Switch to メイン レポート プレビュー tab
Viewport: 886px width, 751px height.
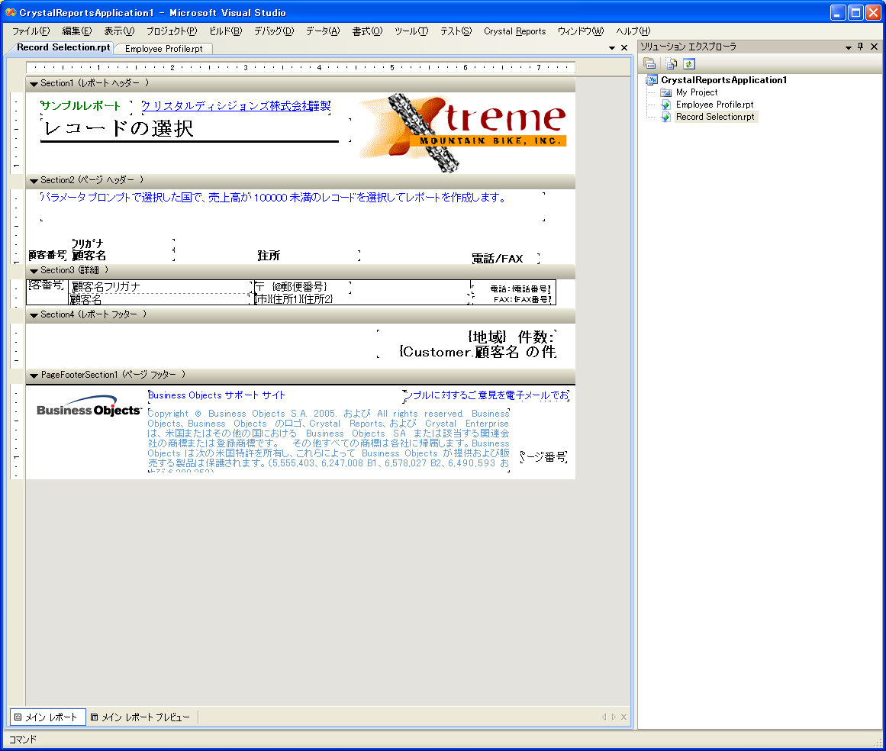140,717
